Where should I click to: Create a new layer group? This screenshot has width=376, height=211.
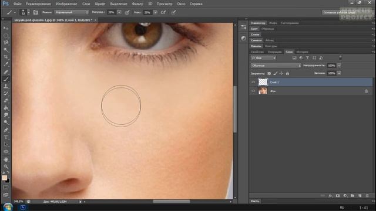352,196
